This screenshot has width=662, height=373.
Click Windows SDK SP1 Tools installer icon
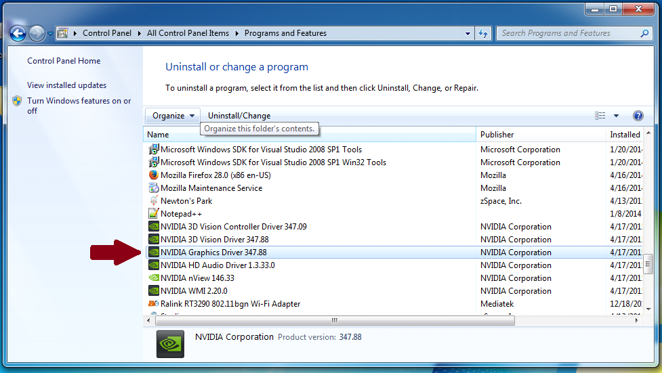pyautogui.click(x=154, y=150)
